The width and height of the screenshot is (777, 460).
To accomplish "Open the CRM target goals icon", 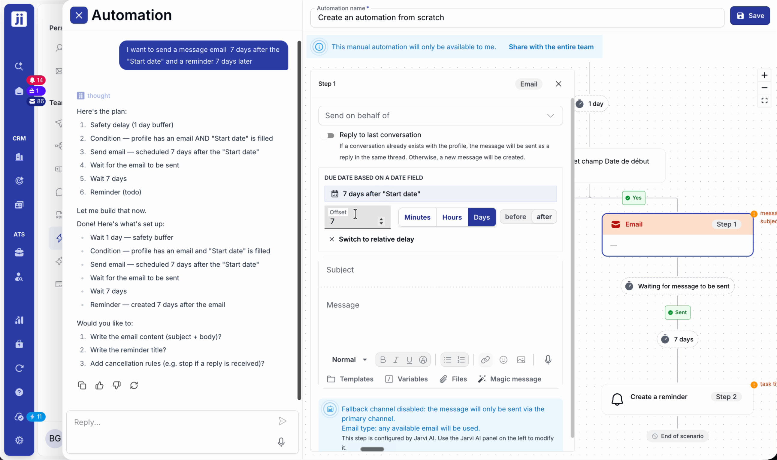I will [19, 181].
